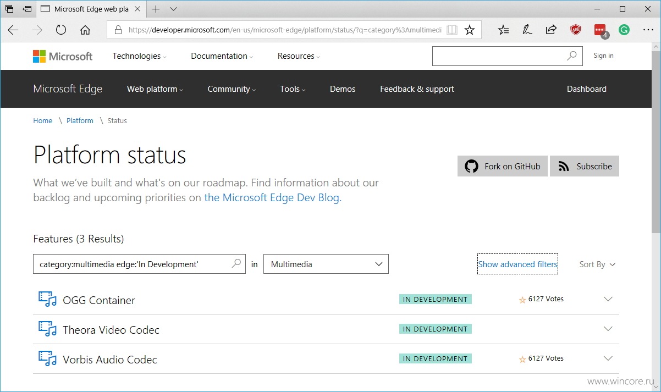Open the Resources dropdown
Viewport: 661px width, 392px height.
pyautogui.click(x=299, y=56)
